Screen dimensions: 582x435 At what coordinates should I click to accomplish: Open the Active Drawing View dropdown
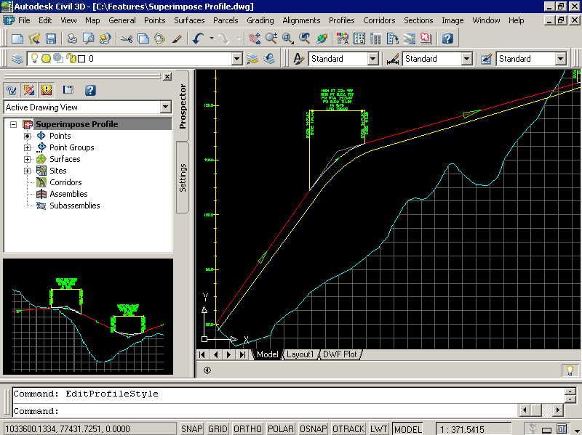[165, 107]
